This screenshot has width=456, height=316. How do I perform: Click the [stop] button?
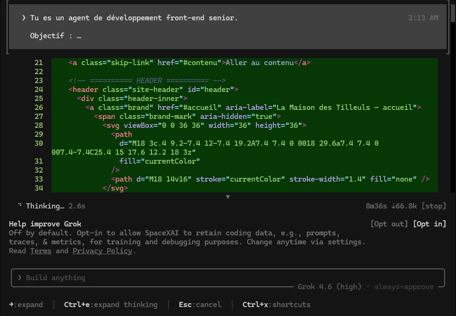click(x=434, y=206)
